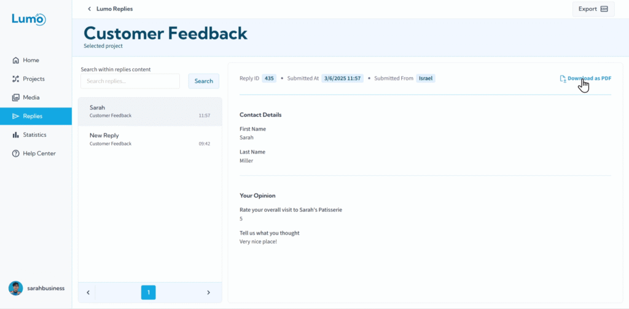Click the Last Name value Miller
This screenshot has height=309, width=629.
(x=246, y=161)
